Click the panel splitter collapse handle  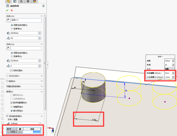tap(47, 65)
